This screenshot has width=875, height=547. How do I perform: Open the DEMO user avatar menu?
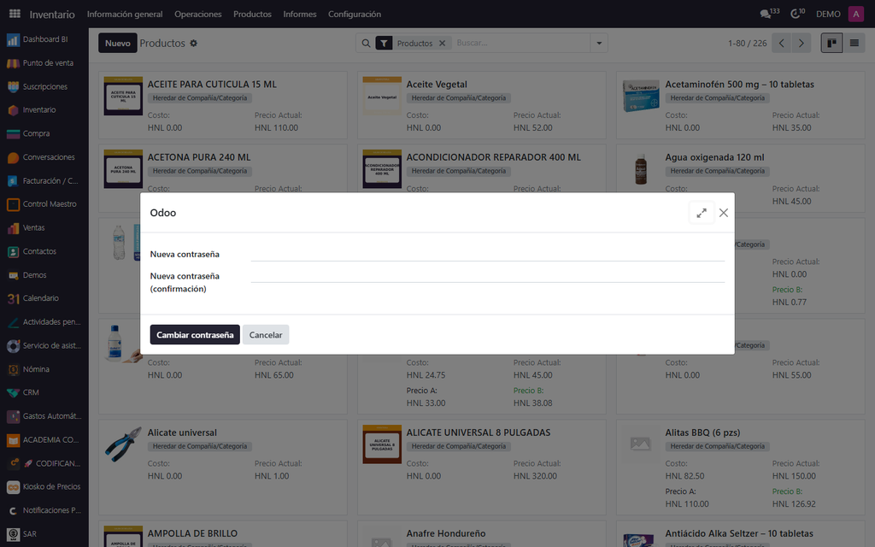tap(856, 14)
